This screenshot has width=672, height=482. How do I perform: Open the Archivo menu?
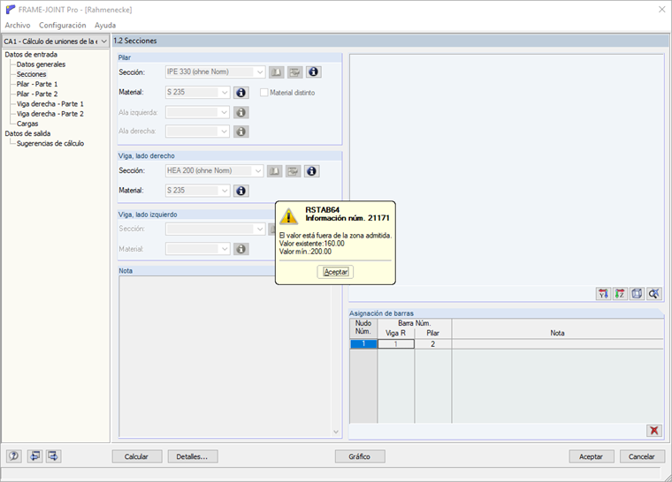click(18, 26)
